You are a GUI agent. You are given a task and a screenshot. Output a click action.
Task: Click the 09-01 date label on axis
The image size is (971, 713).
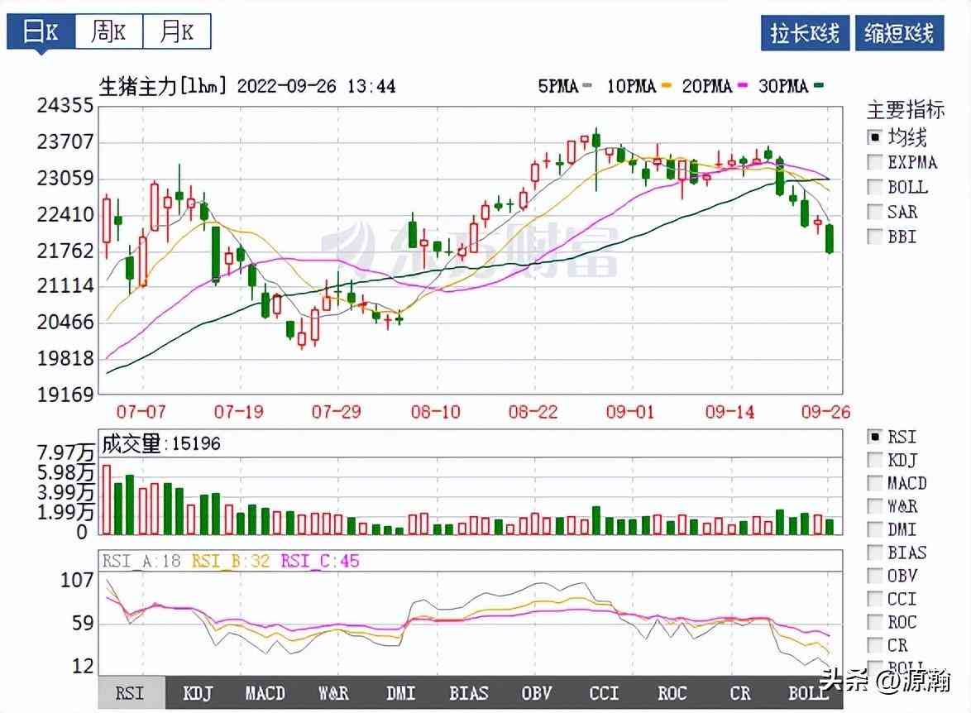coord(631,412)
